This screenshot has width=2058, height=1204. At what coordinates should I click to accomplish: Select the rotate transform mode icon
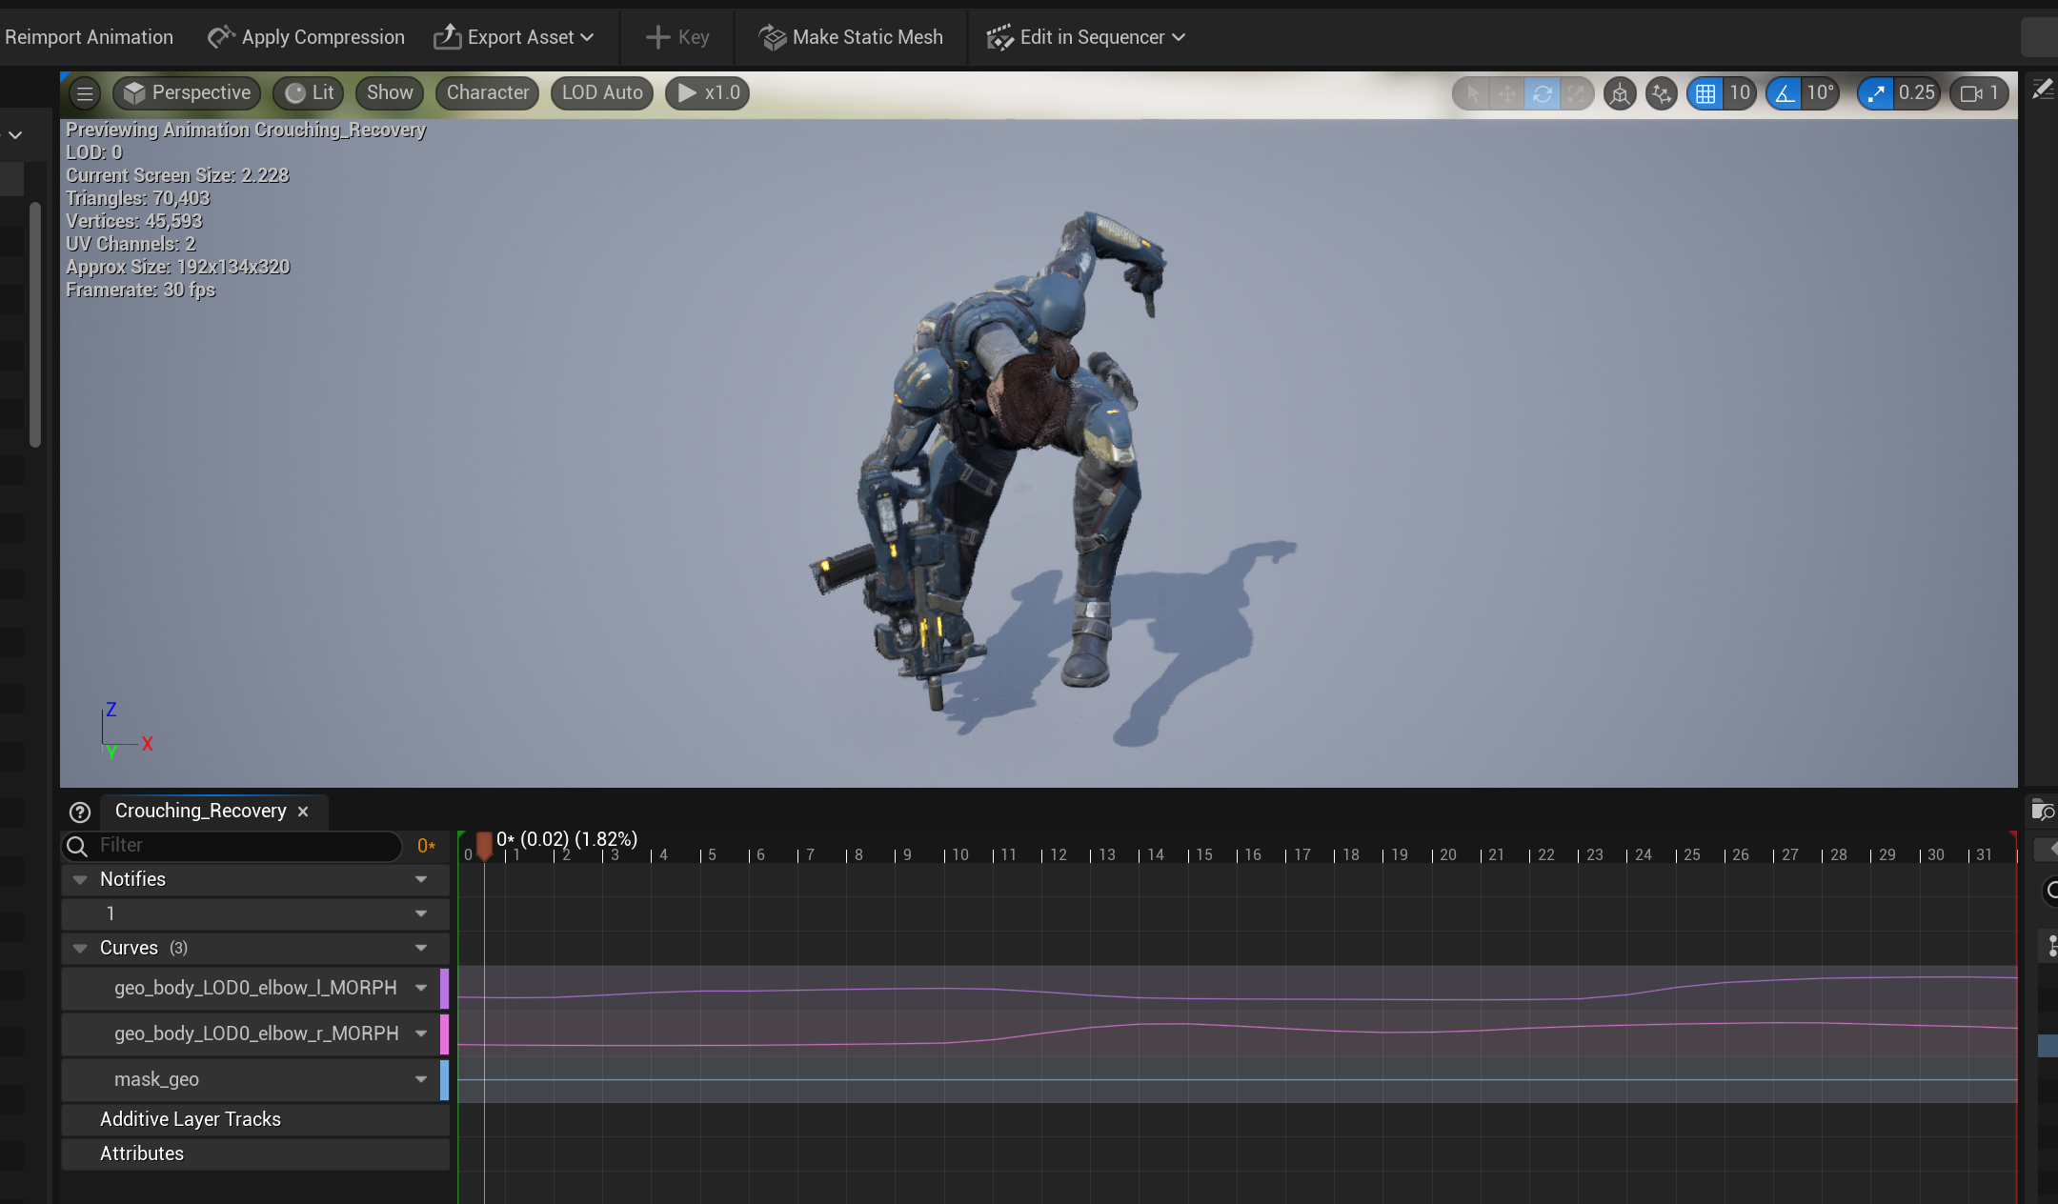[1542, 93]
